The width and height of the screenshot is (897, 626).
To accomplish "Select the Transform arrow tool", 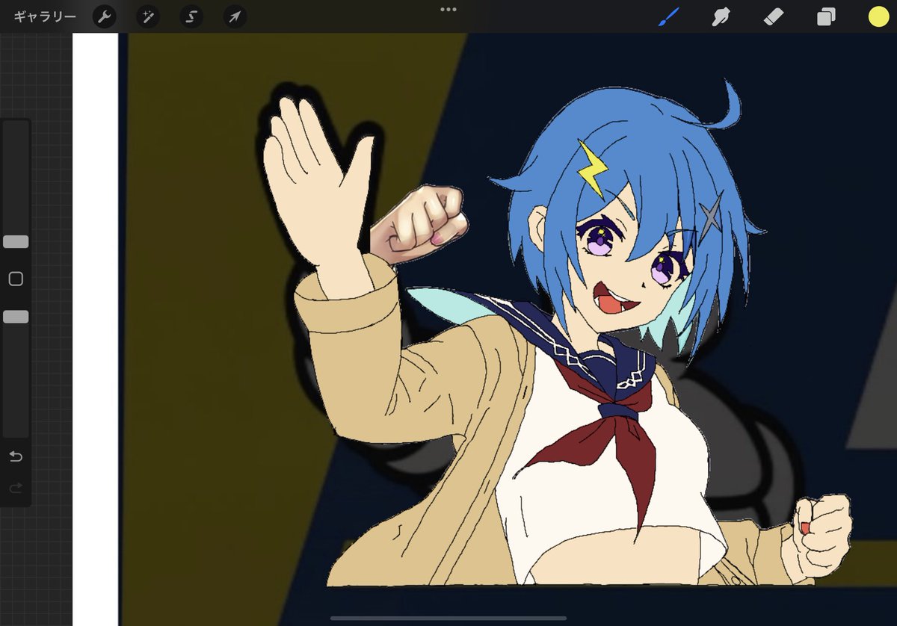I will click(235, 16).
